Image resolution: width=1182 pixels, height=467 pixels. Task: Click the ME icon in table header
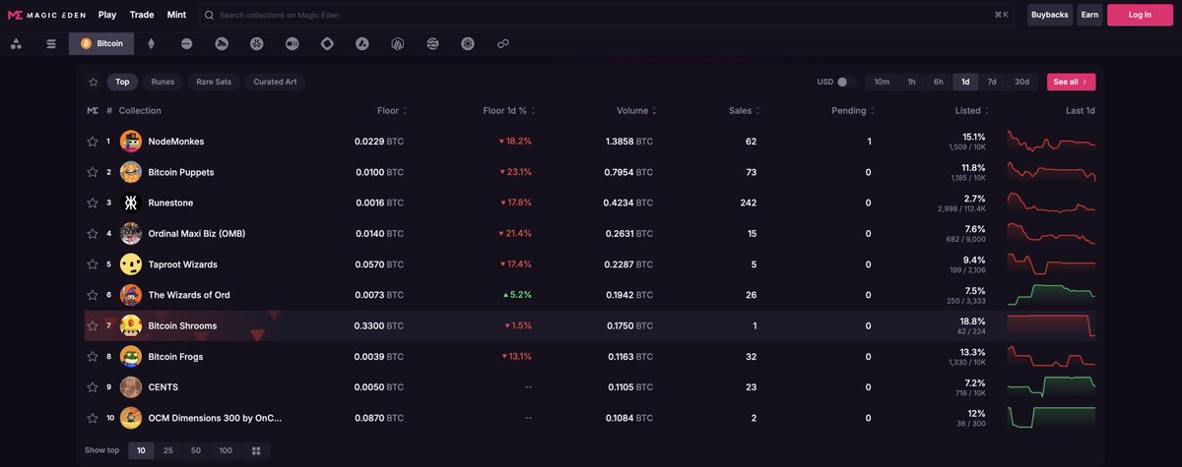[93, 110]
